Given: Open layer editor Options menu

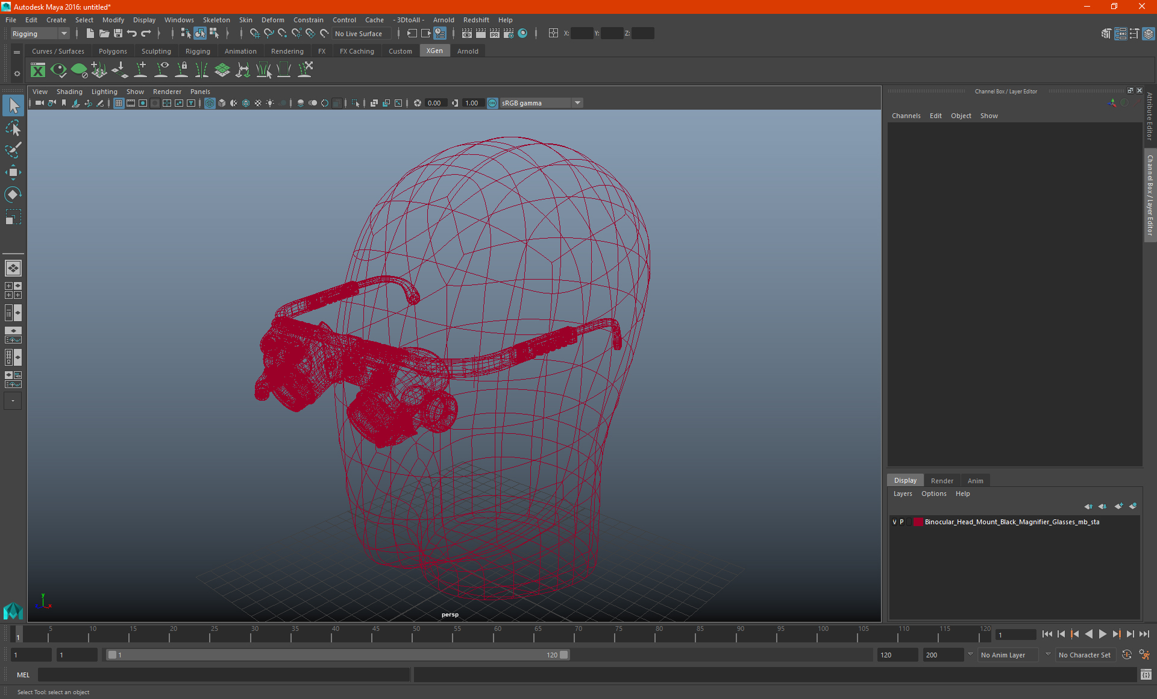Looking at the screenshot, I should (x=933, y=494).
